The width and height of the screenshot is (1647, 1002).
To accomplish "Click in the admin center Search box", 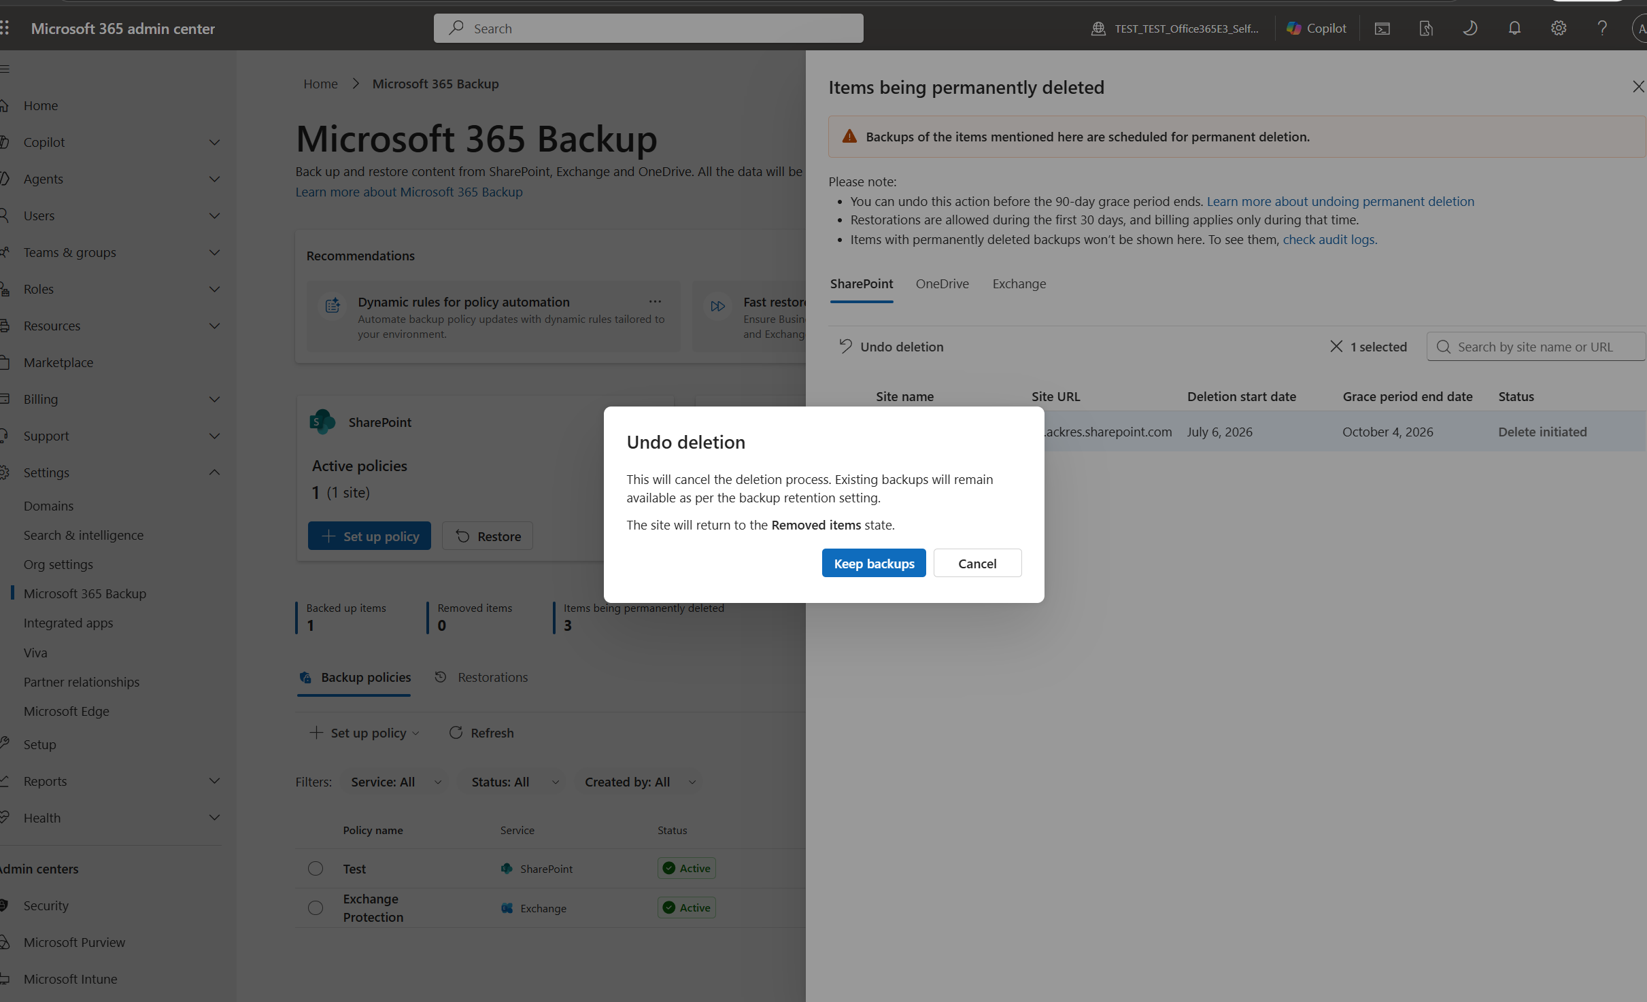I will (x=649, y=28).
